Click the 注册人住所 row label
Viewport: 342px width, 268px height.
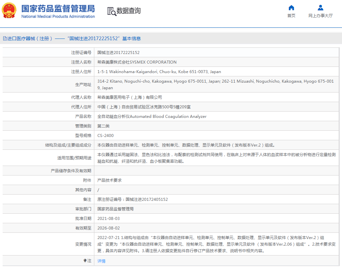(x=81, y=72)
